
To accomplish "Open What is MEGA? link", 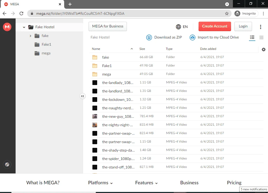I will point(43,183).
